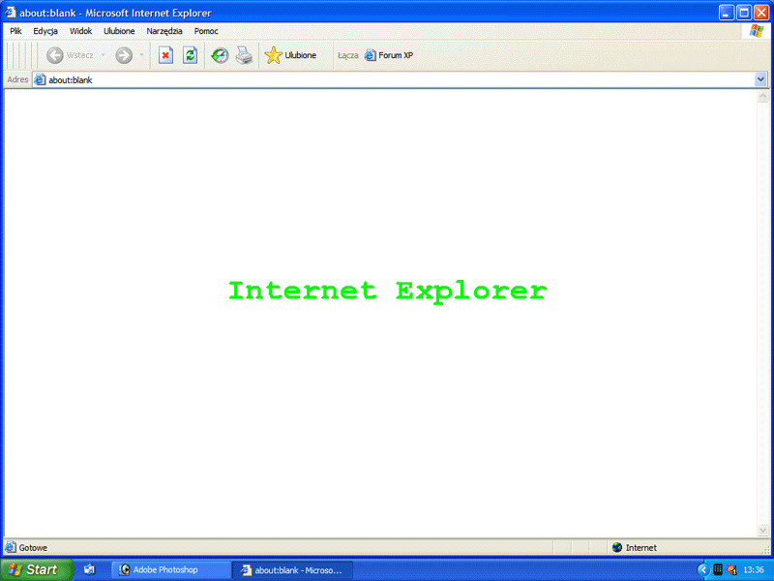Expand hidden system tray icons arrow
Viewport: 774px width, 581px height.
click(x=702, y=570)
